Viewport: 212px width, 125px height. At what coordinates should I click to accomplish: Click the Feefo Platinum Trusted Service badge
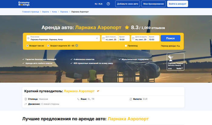coord(175,62)
